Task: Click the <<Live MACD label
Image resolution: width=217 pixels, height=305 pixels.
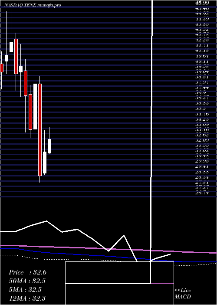Action: coord(183,294)
